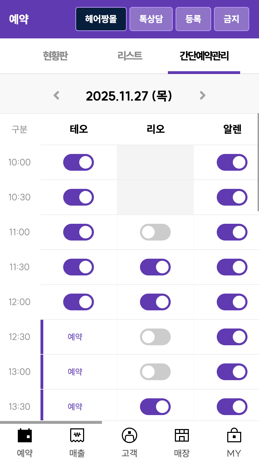Turn off 알렌's 12:30 slot toggle
Viewport: 259px width, 465px height.
[x=232, y=337]
